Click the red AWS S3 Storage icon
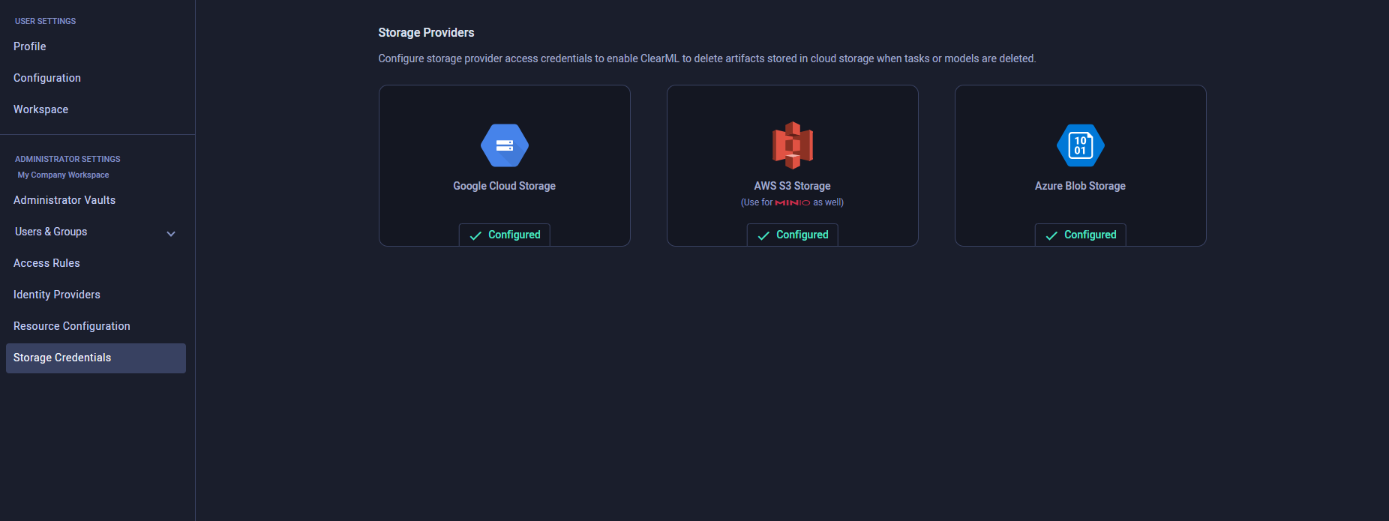 click(x=792, y=145)
